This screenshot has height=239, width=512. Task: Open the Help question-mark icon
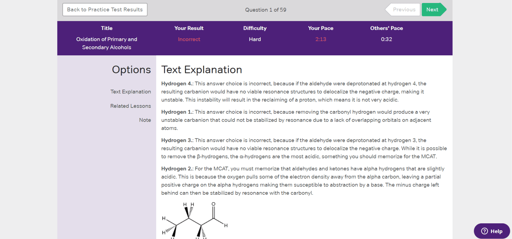point(484,231)
